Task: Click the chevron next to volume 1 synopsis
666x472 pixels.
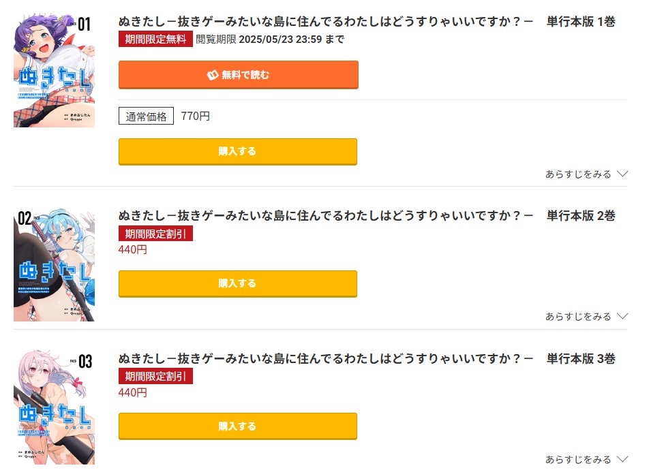Action: click(622, 174)
